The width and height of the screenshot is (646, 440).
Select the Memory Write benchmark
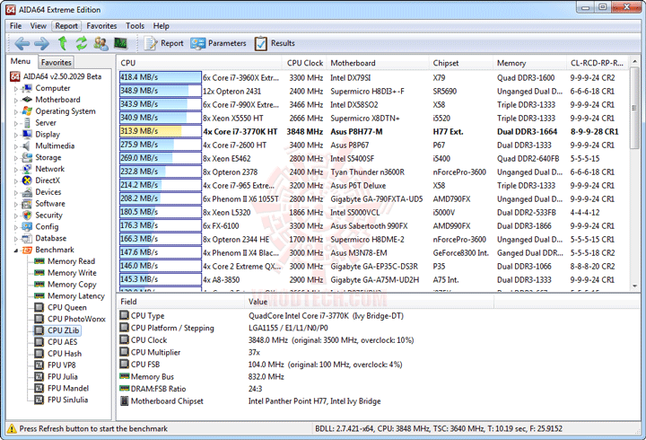72,273
